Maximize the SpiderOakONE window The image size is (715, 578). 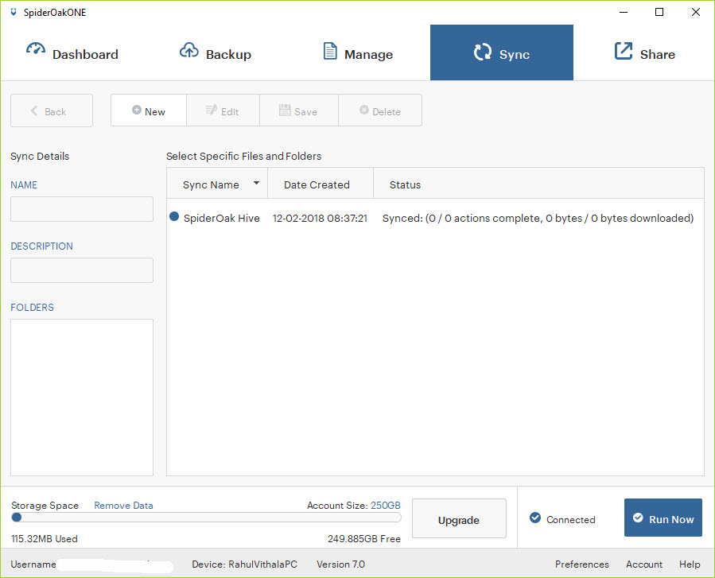tap(659, 12)
